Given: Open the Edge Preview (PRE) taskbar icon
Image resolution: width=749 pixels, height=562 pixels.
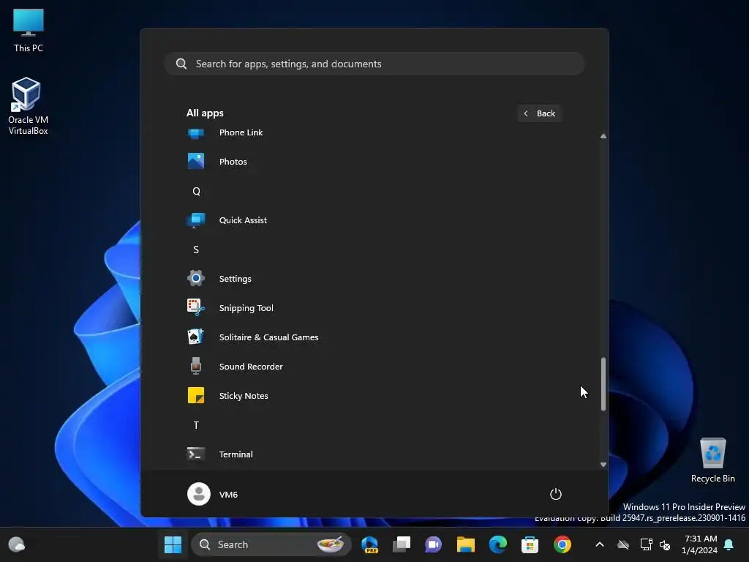Looking at the screenshot, I should tap(369, 544).
